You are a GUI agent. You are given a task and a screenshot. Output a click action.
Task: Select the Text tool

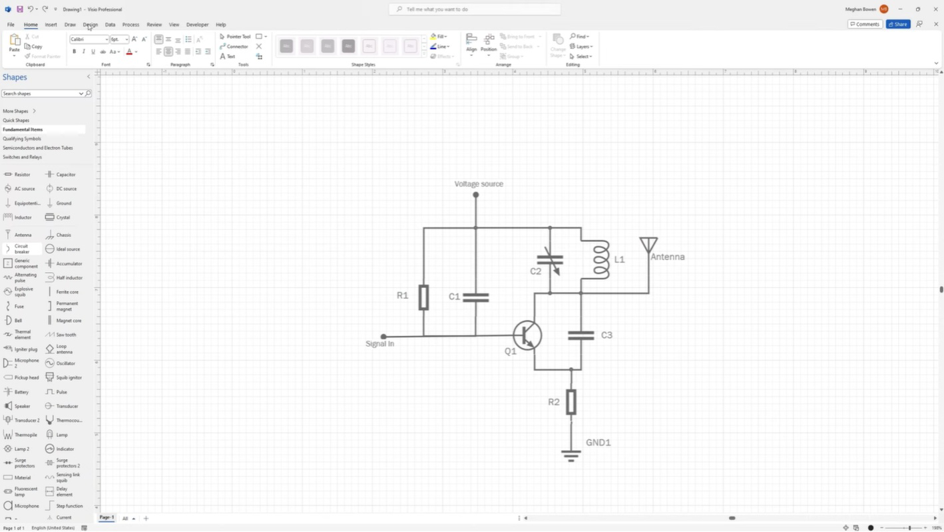(230, 57)
